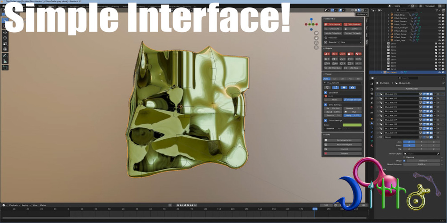This screenshot has width=447, height=223.
Task: Select 4x viewer resolution
Action: pyautogui.click(x=350, y=78)
